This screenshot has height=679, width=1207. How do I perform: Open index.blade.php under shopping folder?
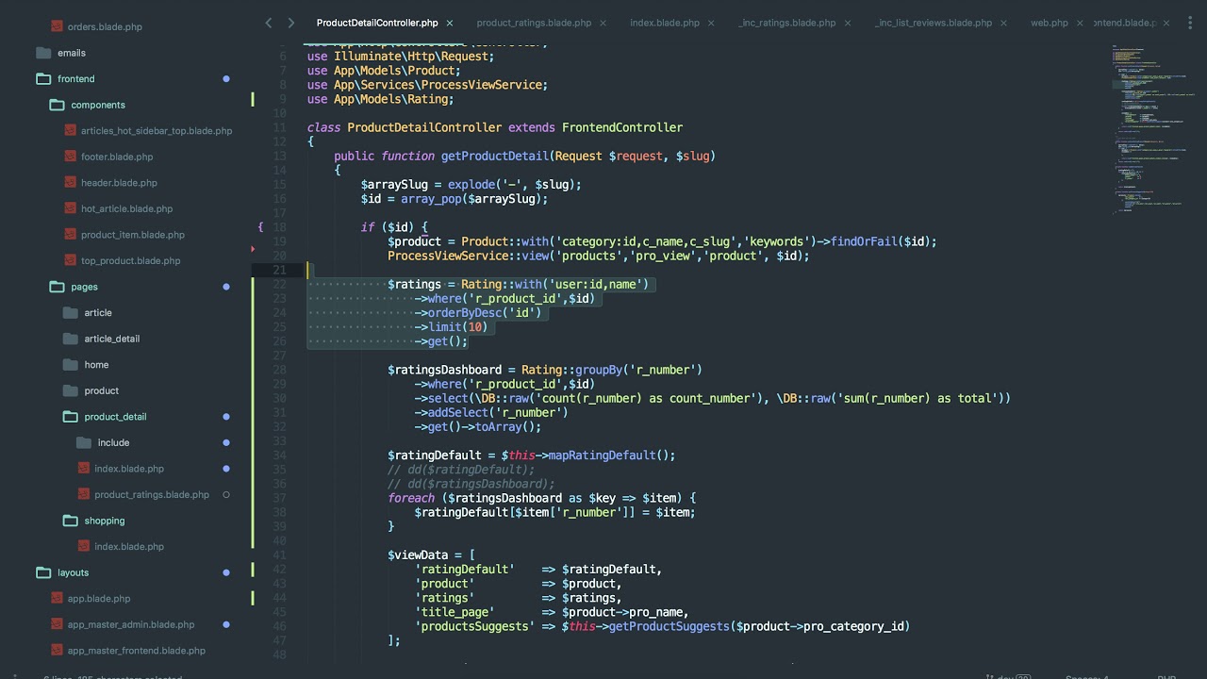point(129,546)
